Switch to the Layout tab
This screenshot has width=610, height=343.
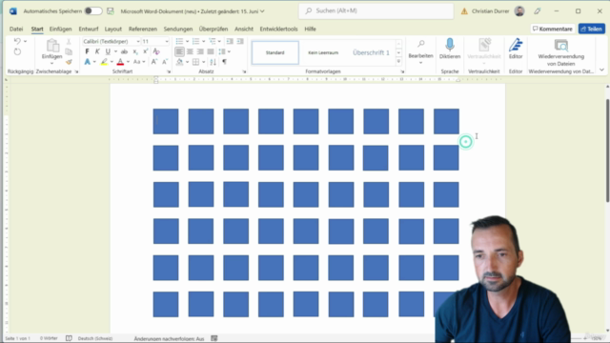click(x=113, y=29)
